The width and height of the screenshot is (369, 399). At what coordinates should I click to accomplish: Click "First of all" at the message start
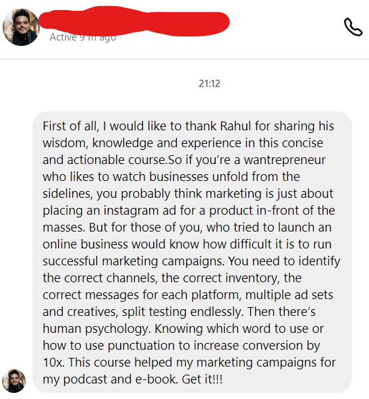[71, 126]
